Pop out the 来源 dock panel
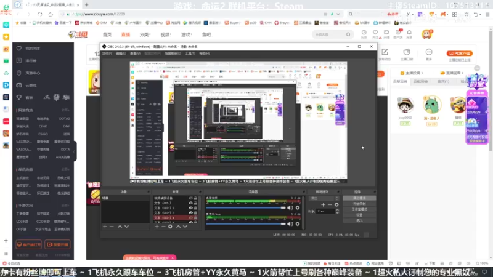 pyautogui.click(x=200, y=191)
